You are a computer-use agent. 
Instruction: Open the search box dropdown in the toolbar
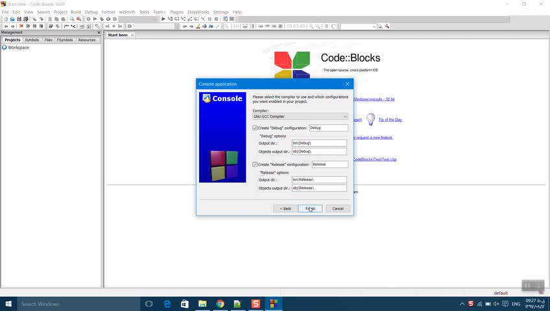[374, 27]
